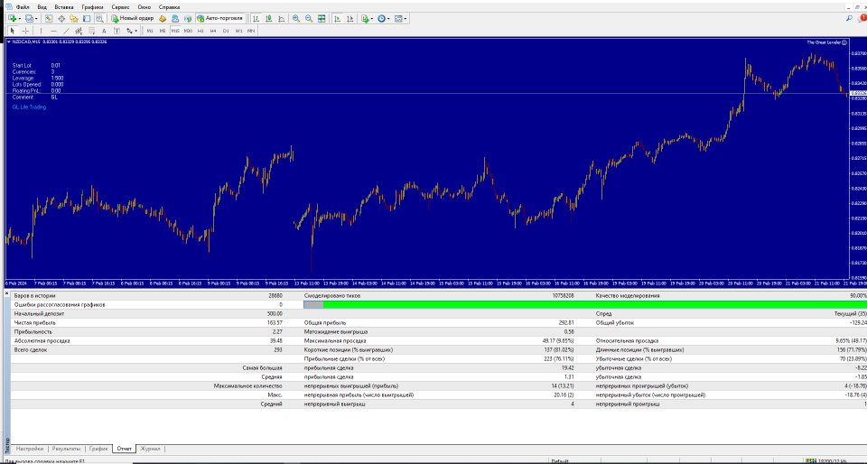Toggle Chart Shift icon
The height and width of the screenshot is (464, 867).
tap(350, 18)
